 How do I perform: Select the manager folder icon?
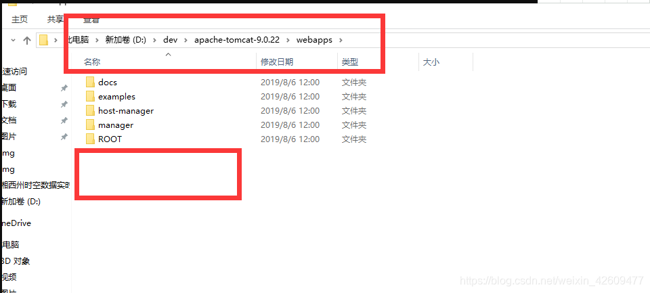90,125
